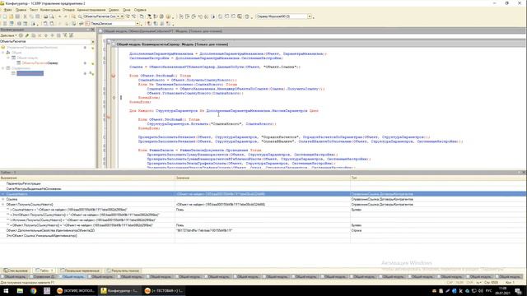Collapse the Общие модули tree node
The image size is (527, 296).
tap(8, 58)
